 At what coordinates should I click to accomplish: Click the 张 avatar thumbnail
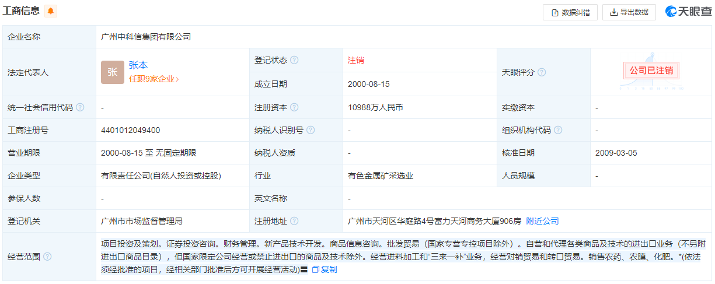point(112,72)
